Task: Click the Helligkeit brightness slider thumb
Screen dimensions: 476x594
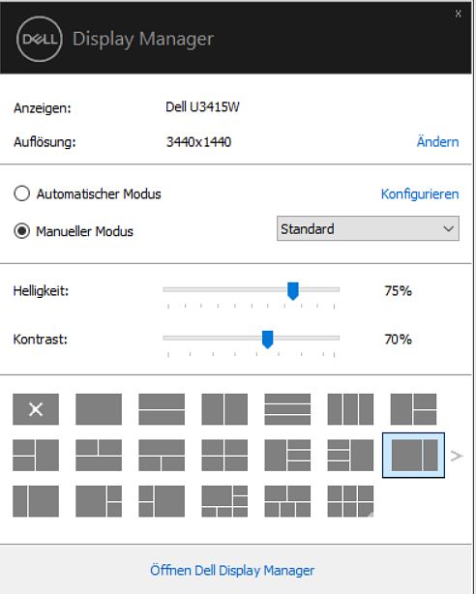Action: (x=293, y=290)
